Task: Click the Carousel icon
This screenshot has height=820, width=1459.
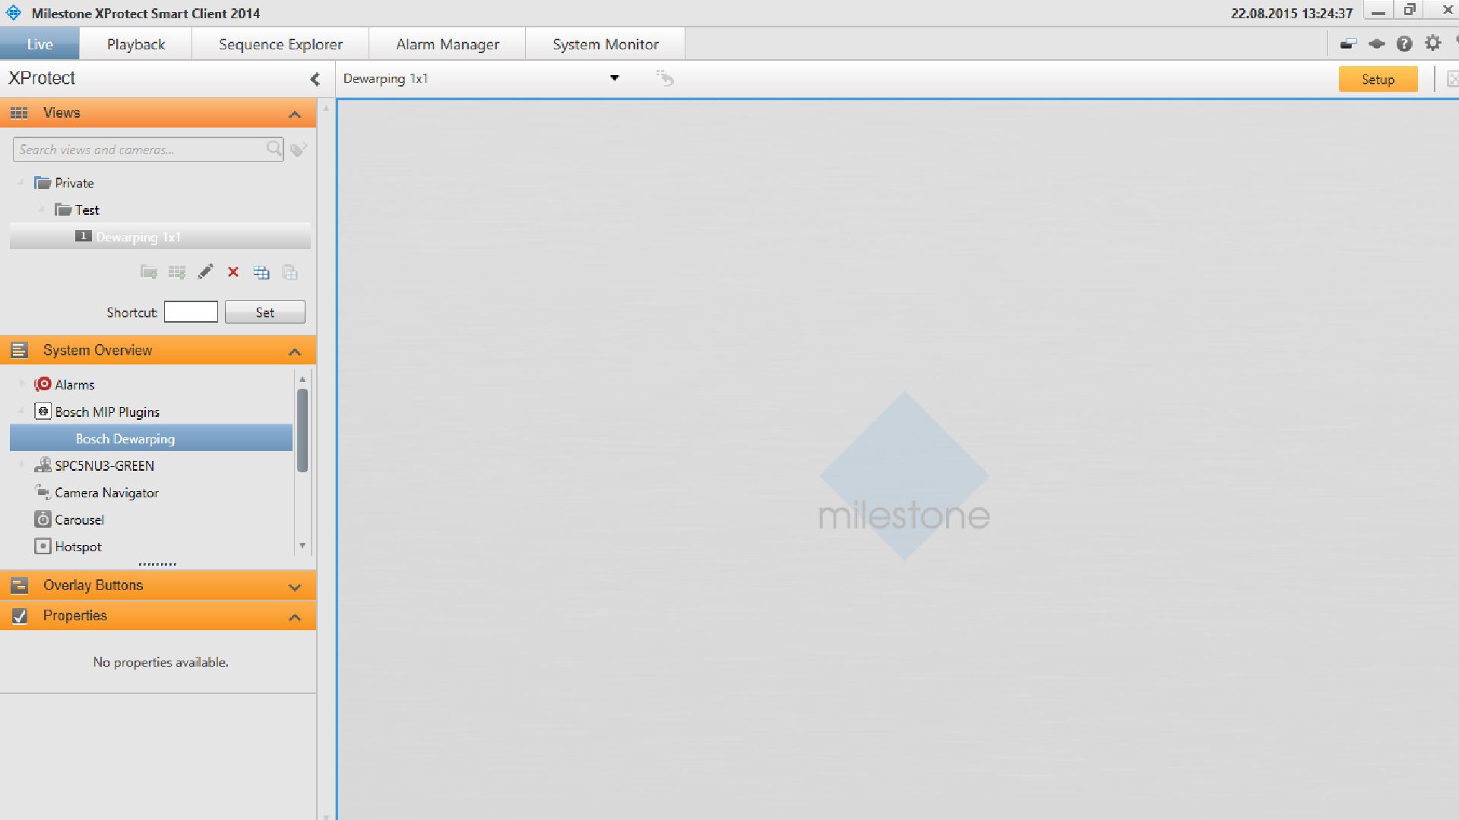Action: (43, 519)
